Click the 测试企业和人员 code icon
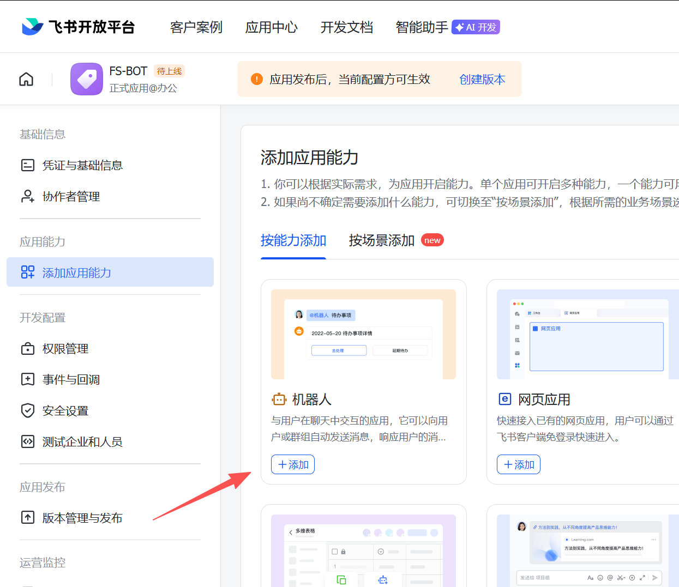The width and height of the screenshot is (679, 587). tap(28, 441)
